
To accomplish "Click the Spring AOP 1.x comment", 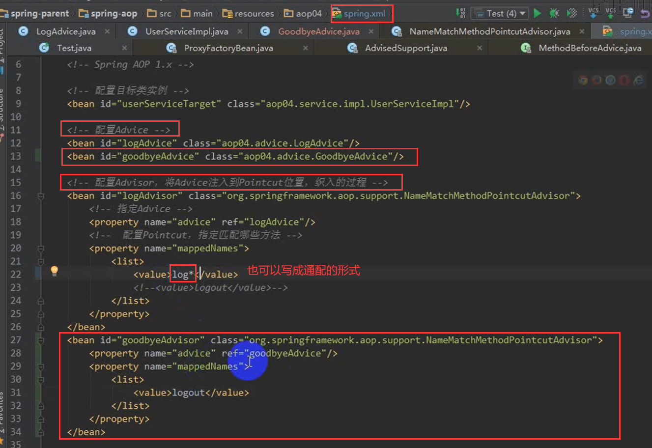I will pyautogui.click(x=130, y=65).
